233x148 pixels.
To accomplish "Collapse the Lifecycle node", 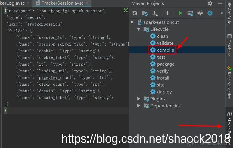I will tap(139, 29).
